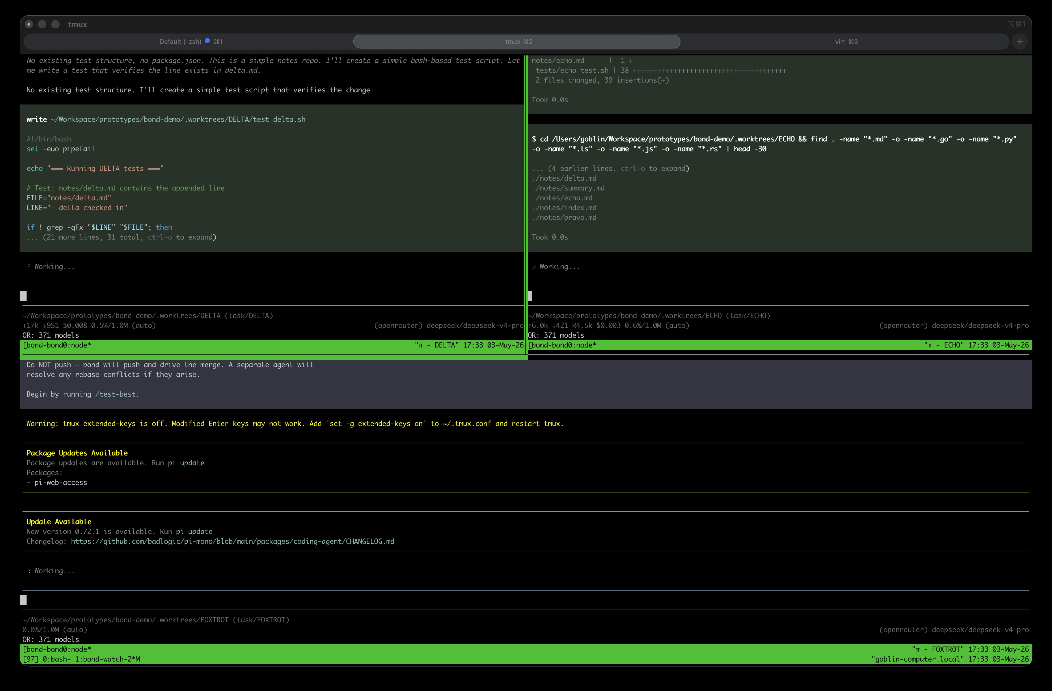Click the tmux window title
The width and height of the screenshot is (1052, 691).
tap(77, 24)
